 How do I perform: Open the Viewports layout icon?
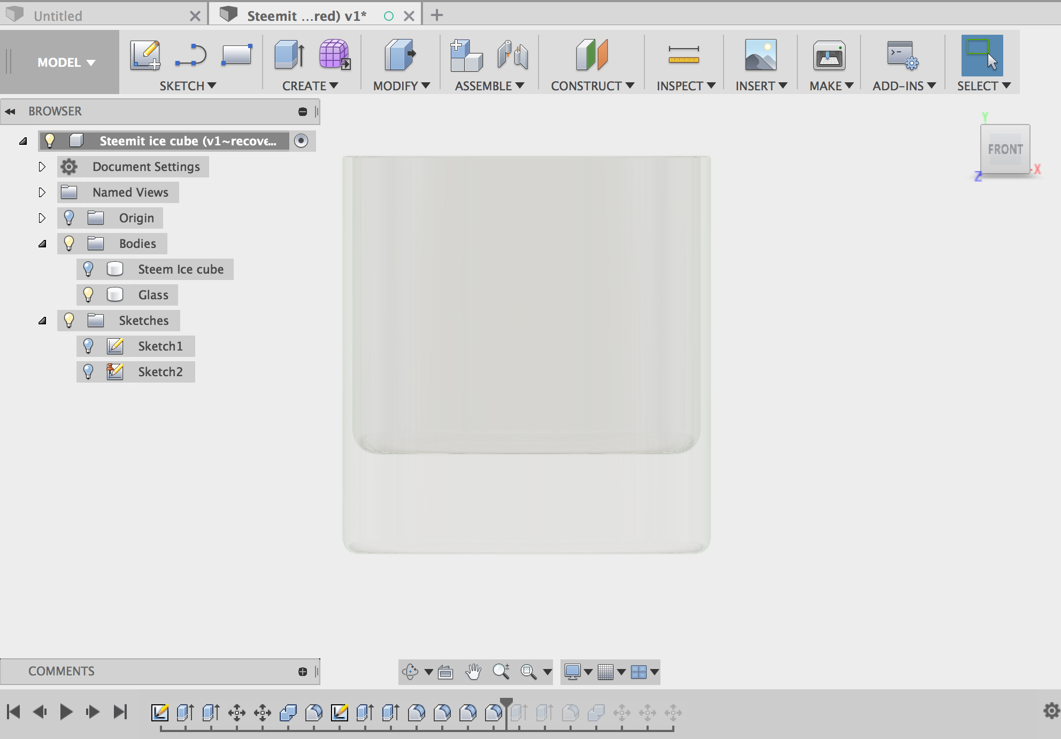click(x=639, y=672)
